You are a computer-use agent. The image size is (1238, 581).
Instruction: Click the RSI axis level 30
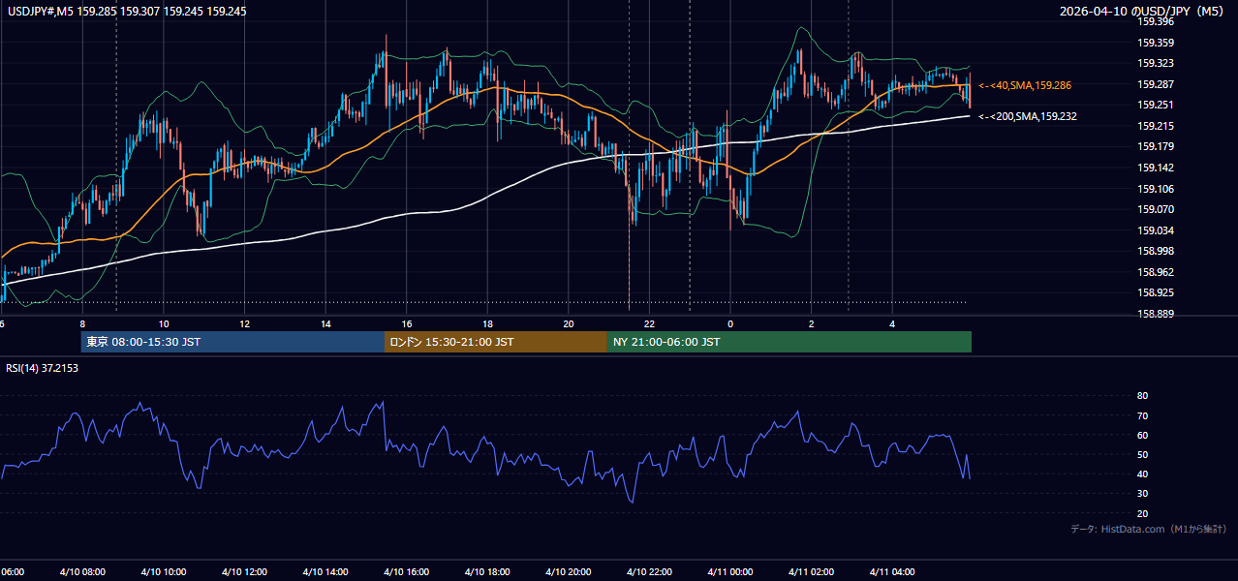(x=1143, y=494)
